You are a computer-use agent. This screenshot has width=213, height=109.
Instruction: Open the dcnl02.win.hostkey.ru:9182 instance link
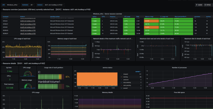click(28, 21)
